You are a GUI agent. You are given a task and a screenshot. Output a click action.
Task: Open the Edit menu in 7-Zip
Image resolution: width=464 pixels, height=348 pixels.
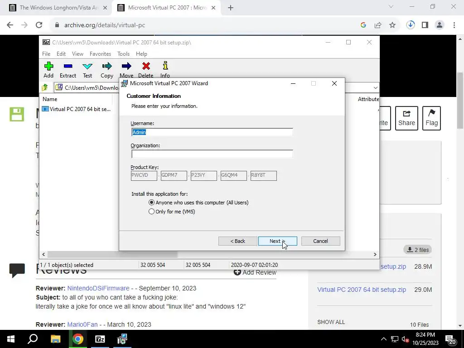tap(61, 54)
